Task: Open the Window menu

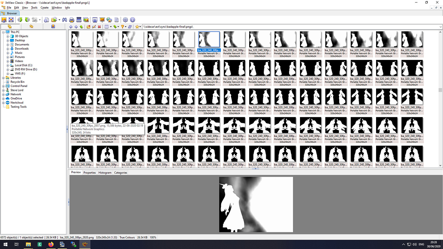Action: pyautogui.click(x=57, y=8)
